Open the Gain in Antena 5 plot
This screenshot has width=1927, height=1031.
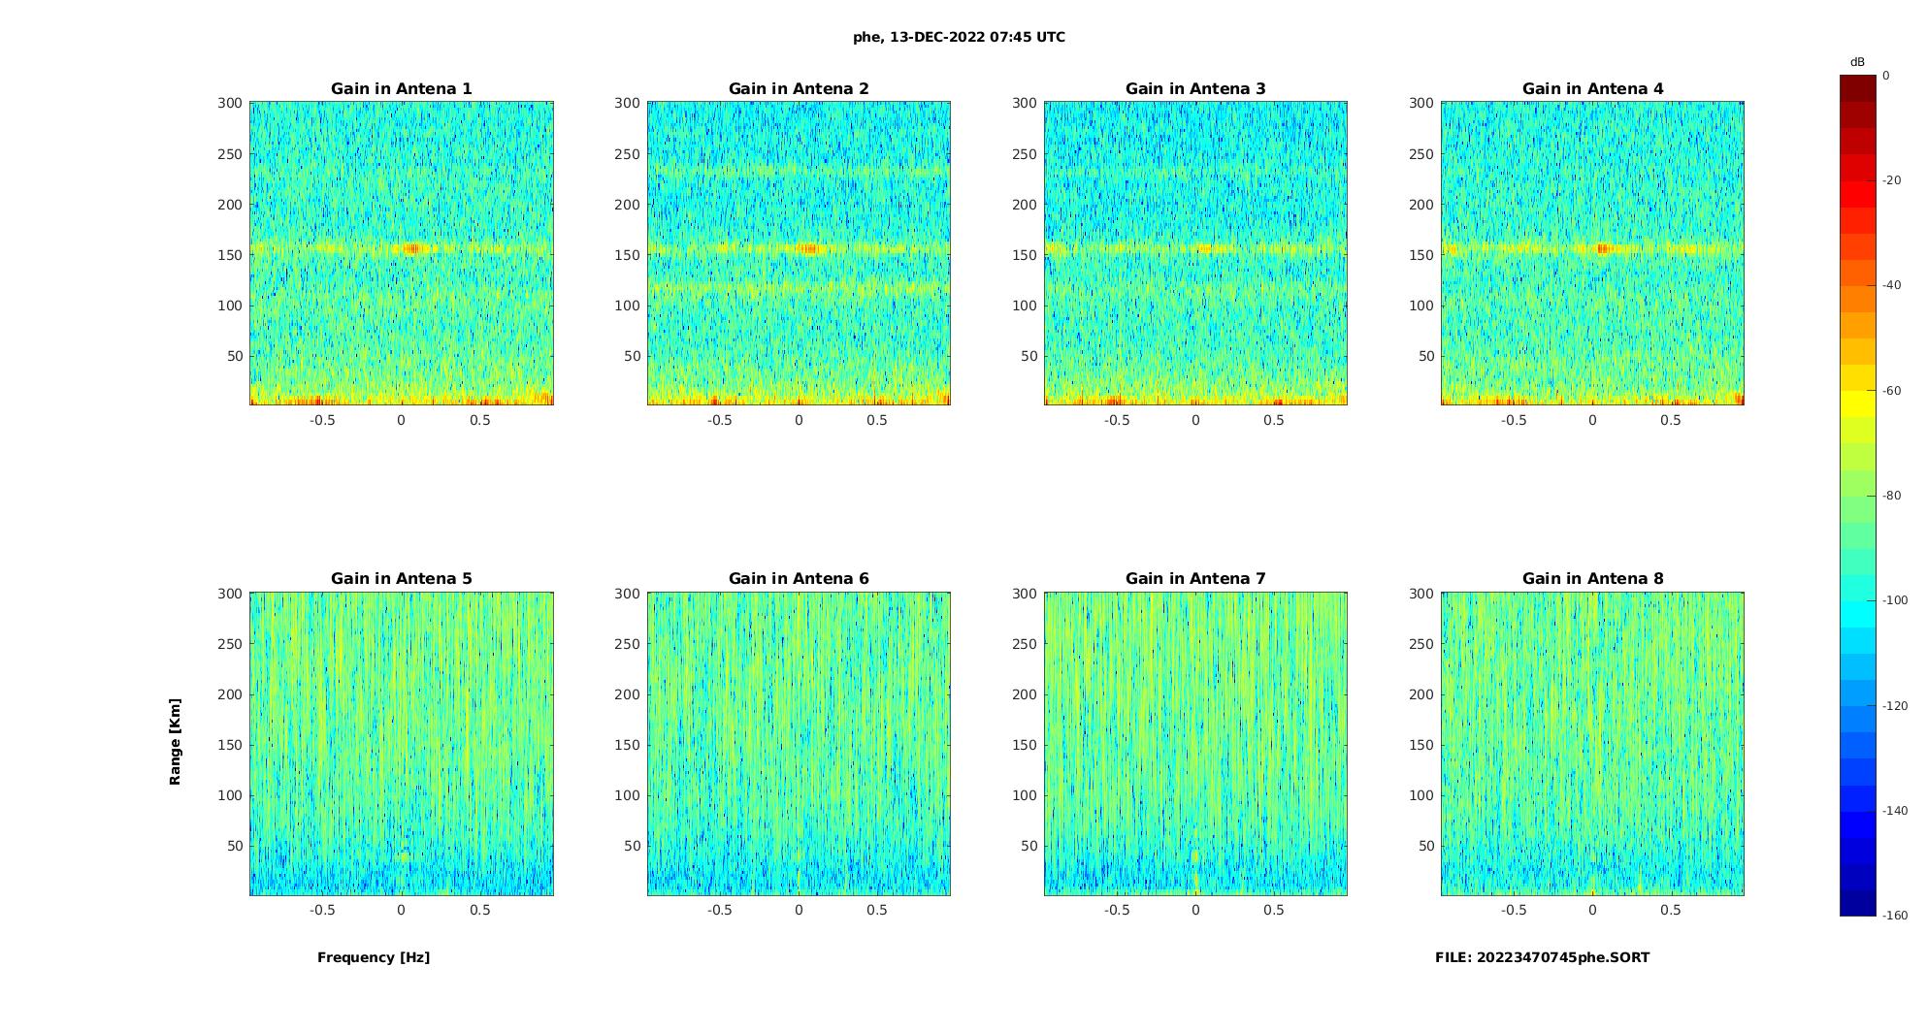402,743
